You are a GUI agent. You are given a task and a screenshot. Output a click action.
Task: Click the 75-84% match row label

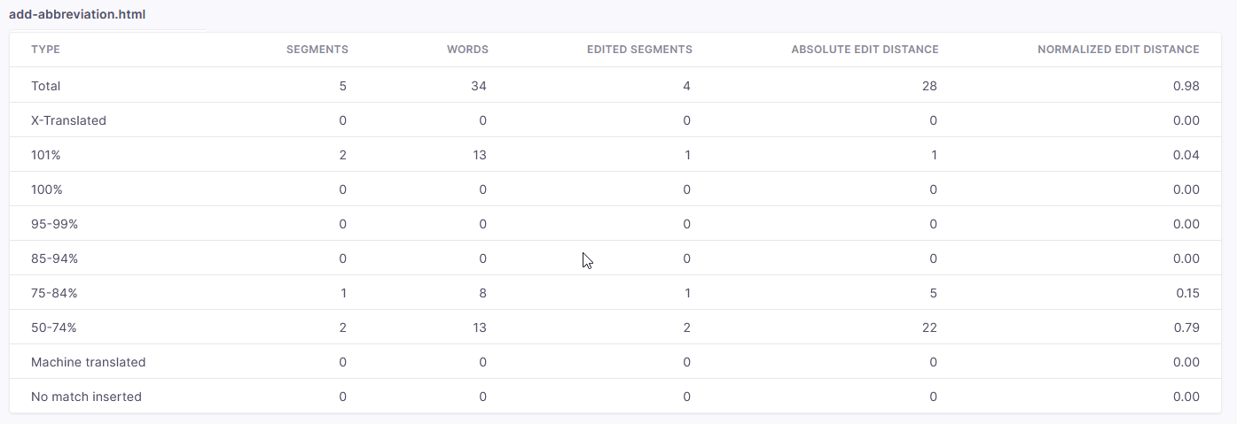54,293
